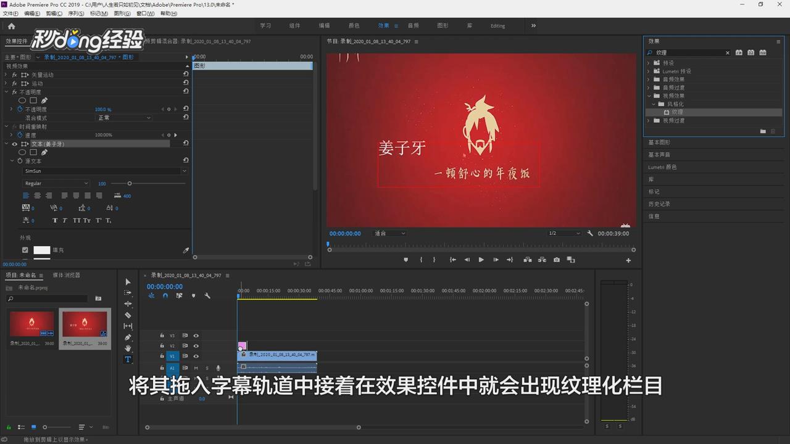Toggle lock on track V3
The image size is (790, 444).
pos(162,335)
